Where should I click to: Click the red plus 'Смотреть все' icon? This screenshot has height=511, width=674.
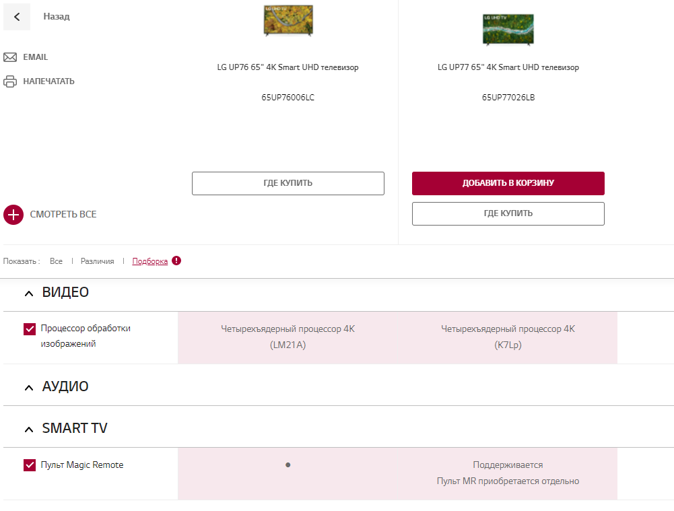pos(13,215)
